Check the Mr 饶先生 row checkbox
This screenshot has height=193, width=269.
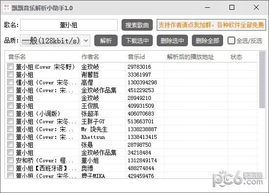click(10, 129)
